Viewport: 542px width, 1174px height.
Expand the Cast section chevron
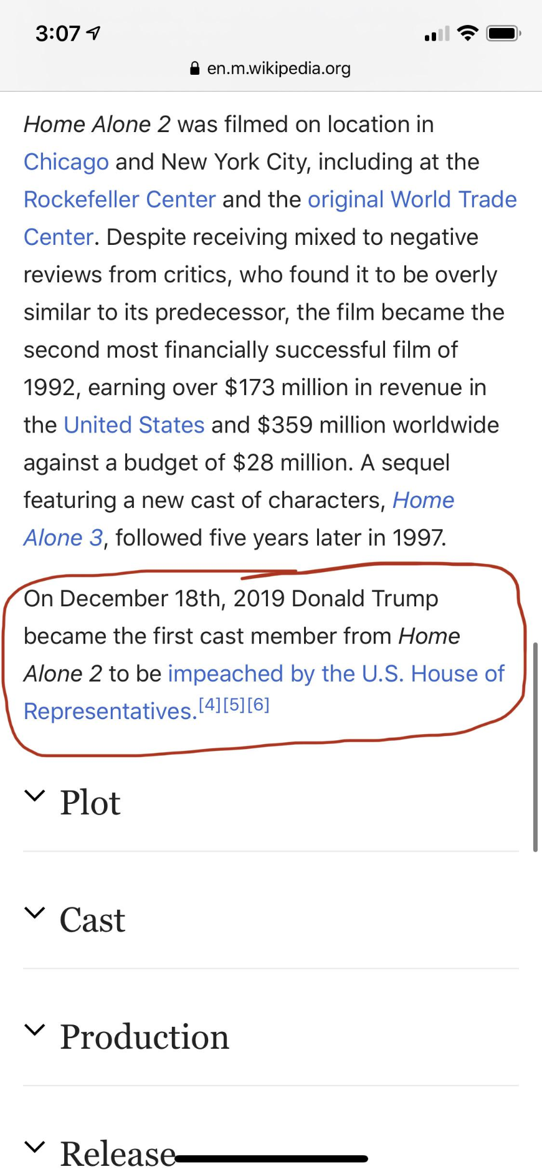pyautogui.click(x=35, y=913)
